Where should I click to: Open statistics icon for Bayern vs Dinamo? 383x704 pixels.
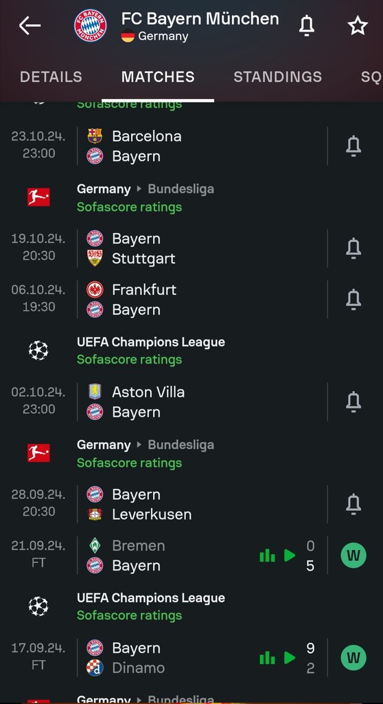267,658
